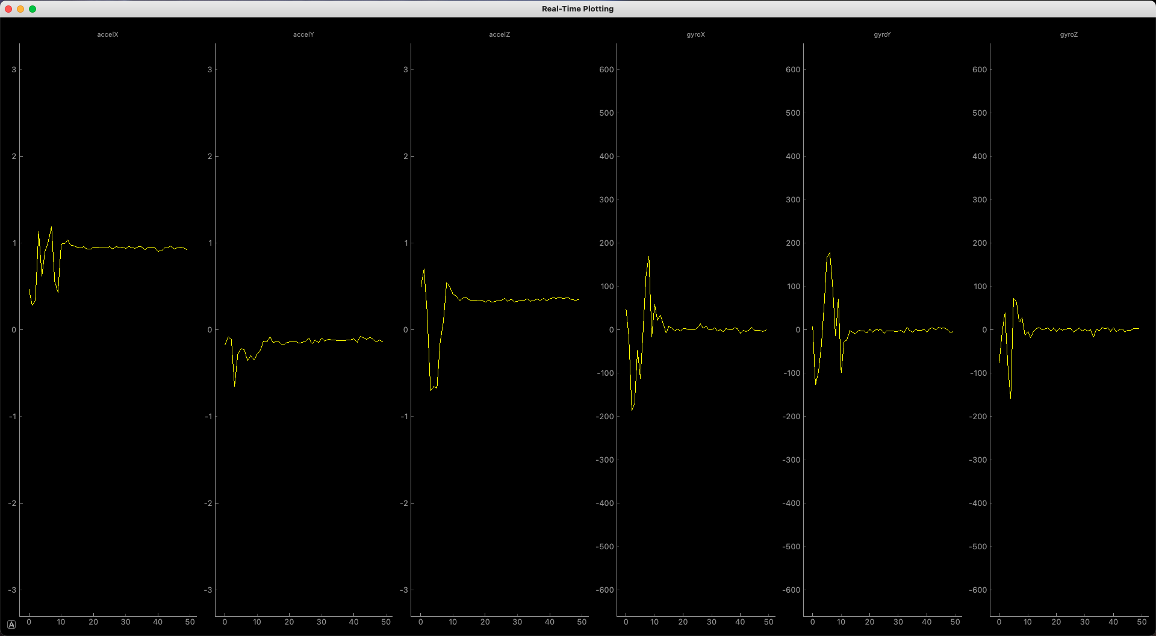Click the -3 tick on accelZ y-axis
This screenshot has width=1156, height=636.
coord(404,590)
